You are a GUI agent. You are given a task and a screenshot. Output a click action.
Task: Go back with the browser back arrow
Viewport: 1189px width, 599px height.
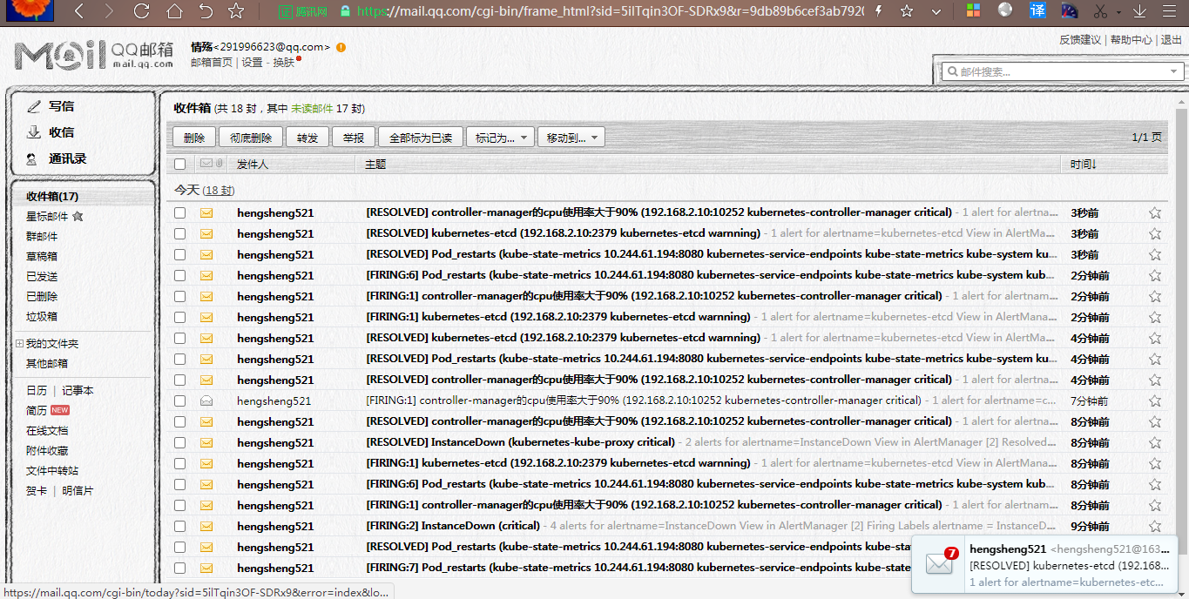79,11
